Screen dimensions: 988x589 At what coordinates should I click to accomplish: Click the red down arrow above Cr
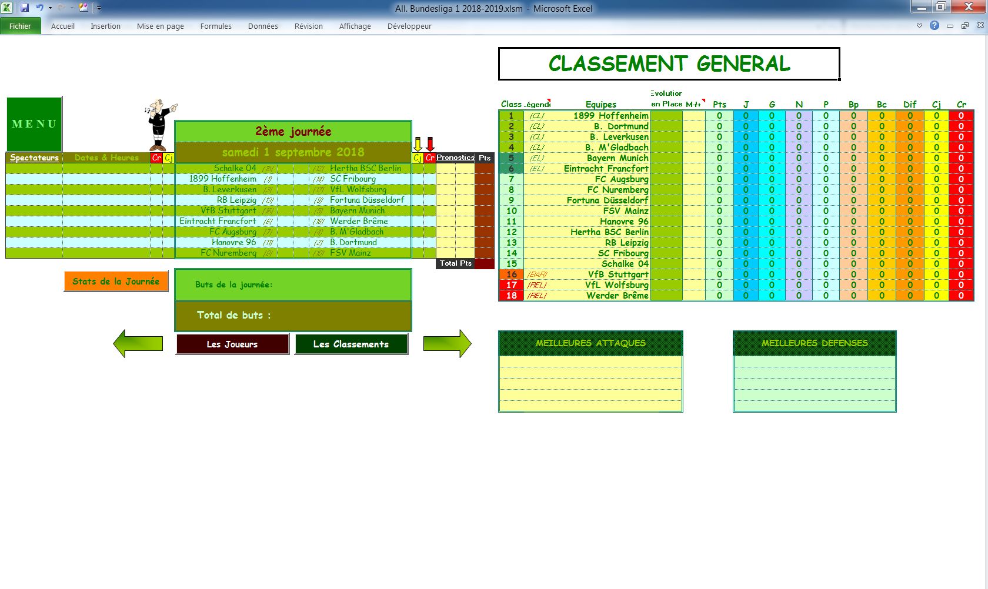click(430, 144)
